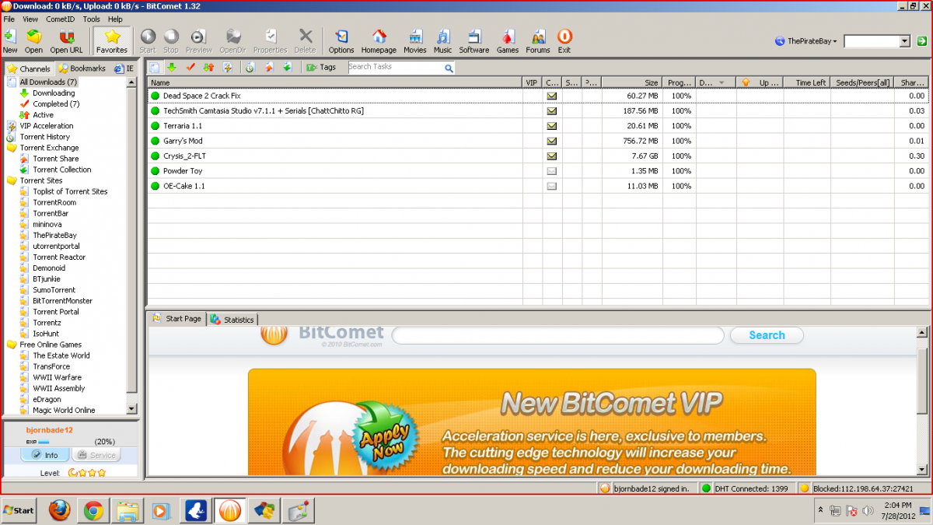Click the Stop task toolbar icon
The width and height of the screenshot is (933, 525).
(171, 41)
